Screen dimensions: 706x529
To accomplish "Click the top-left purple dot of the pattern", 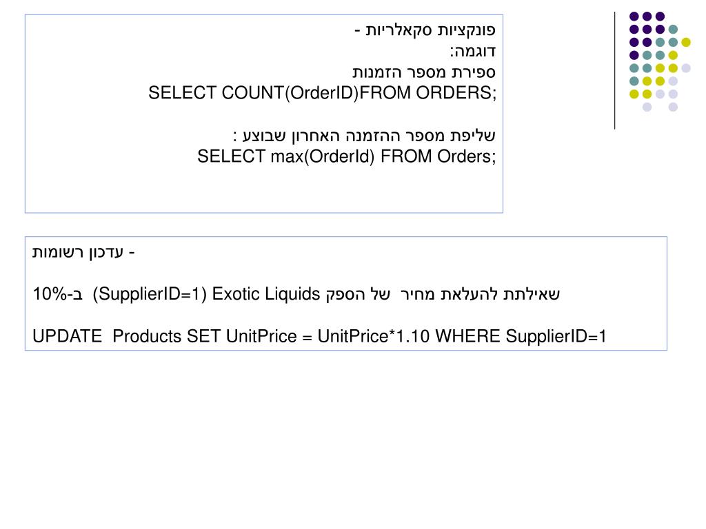I will [x=634, y=16].
